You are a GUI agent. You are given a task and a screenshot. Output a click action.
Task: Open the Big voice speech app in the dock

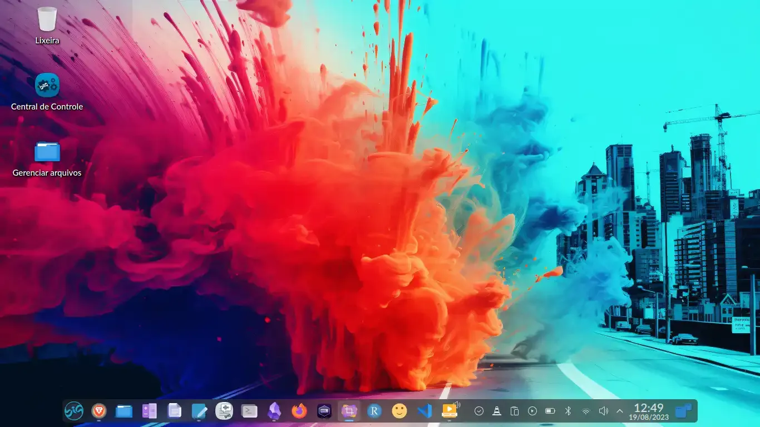[x=224, y=411]
